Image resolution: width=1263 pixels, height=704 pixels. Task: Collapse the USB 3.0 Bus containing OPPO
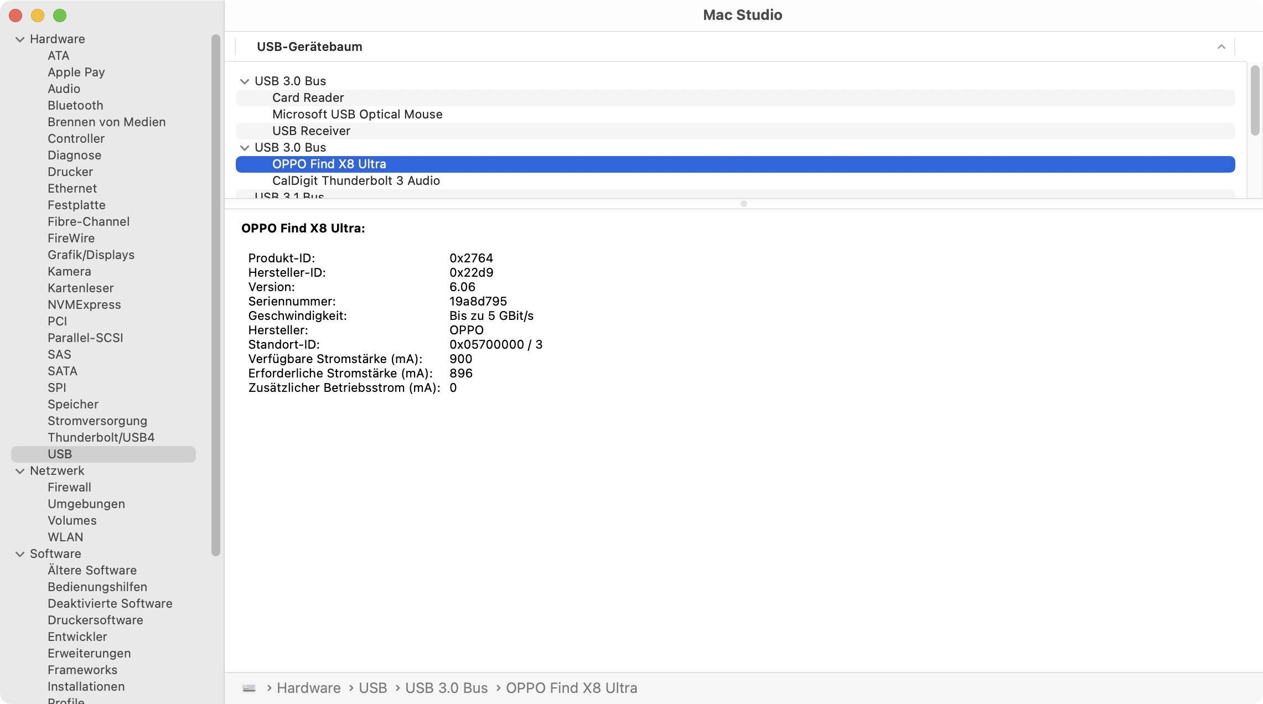245,148
